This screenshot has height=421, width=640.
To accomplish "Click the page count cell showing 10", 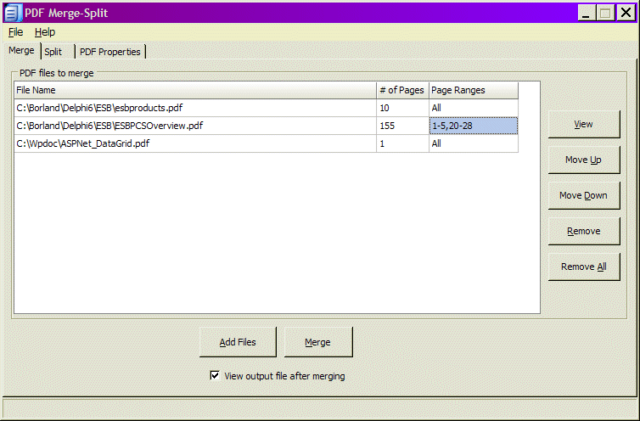I will coord(402,108).
